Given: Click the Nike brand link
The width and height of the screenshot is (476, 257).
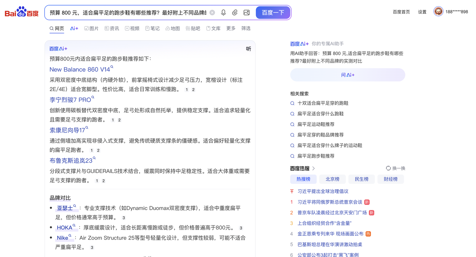Looking at the screenshot, I should point(62,238).
